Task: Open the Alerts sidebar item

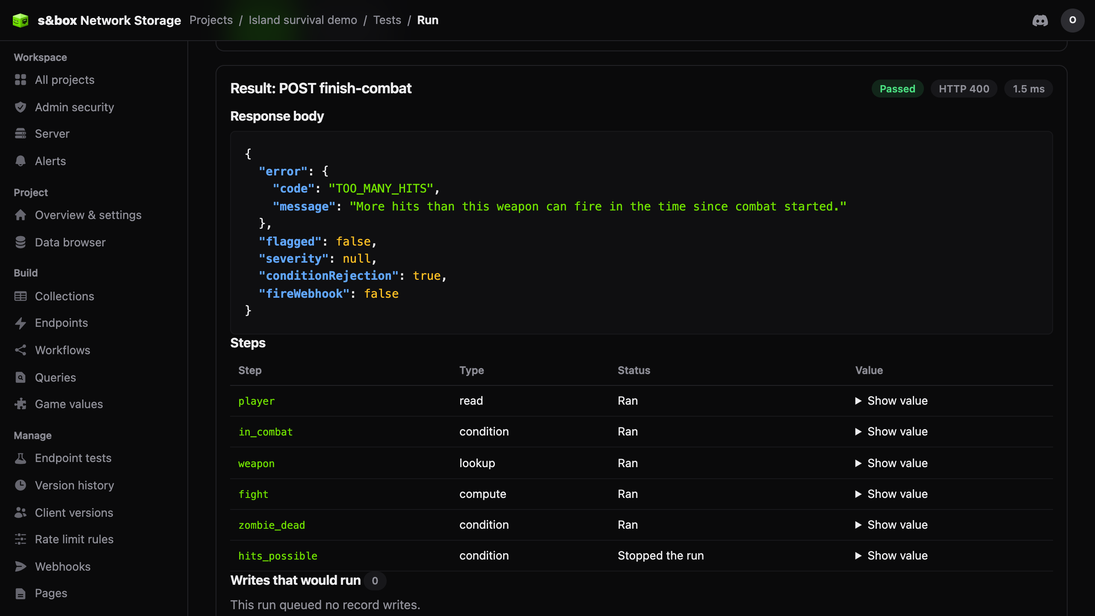Action: click(x=50, y=161)
